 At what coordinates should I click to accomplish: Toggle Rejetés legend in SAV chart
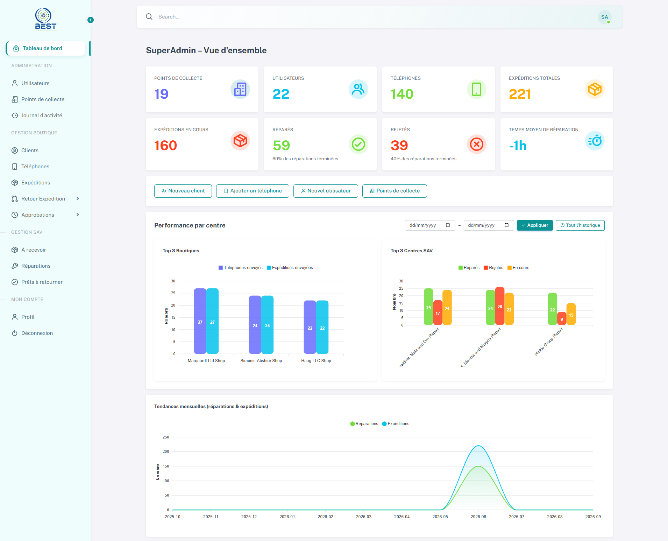pos(493,268)
